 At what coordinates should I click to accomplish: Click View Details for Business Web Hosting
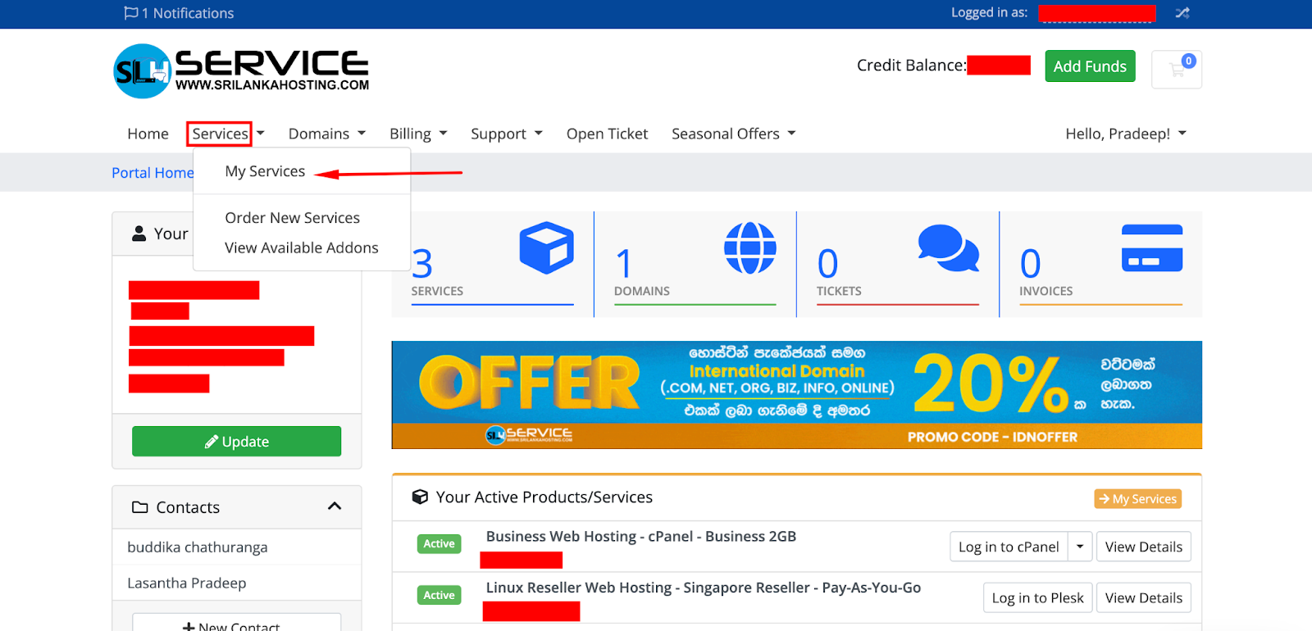click(x=1143, y=547)
